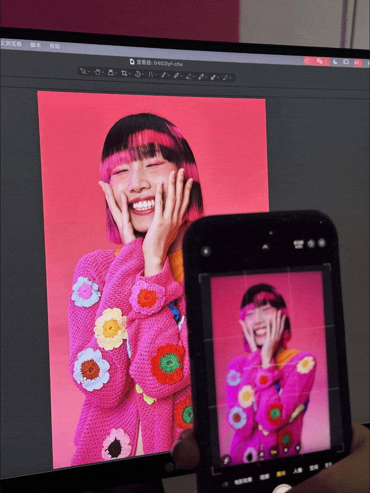Switch phone camera to 视频 mode
The height and width of the screenshot is (493, 370).
(x=264, y=477)
